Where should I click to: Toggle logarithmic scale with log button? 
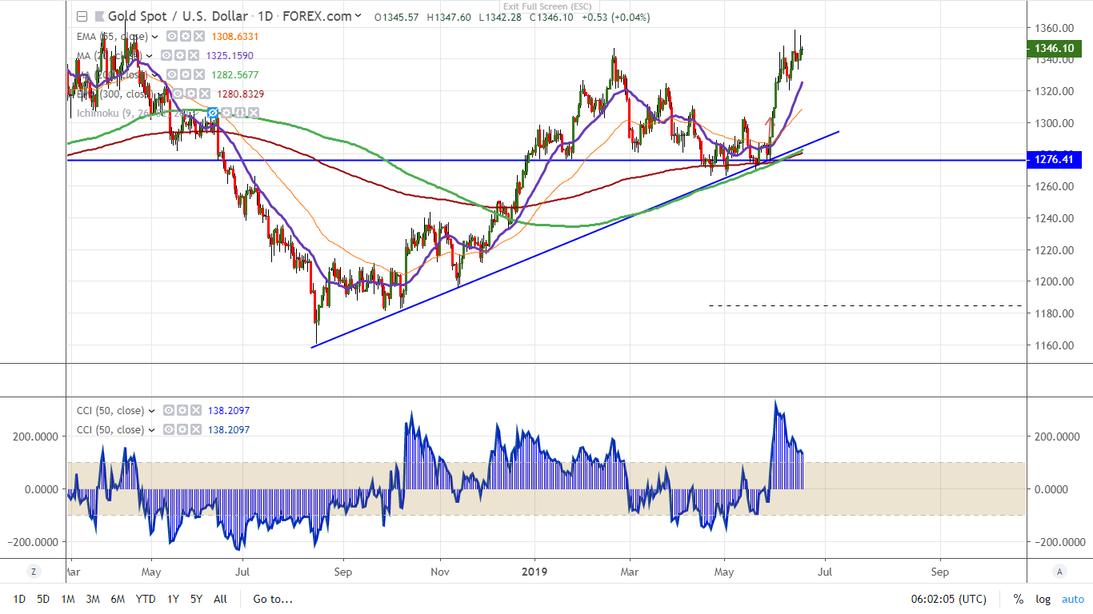(1043, 599)
